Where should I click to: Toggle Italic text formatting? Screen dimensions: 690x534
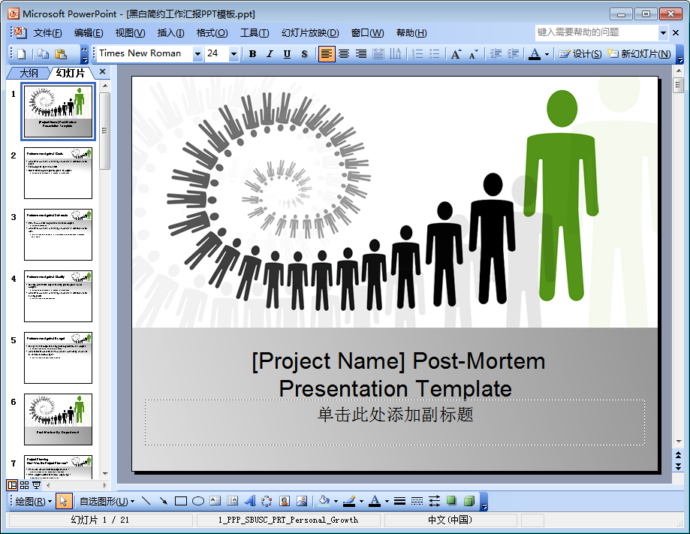pyautogui.click(x=270, y=54)
